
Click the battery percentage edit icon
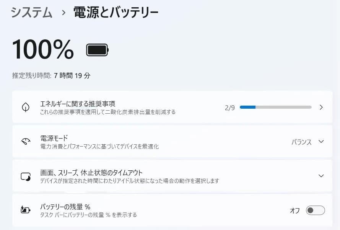pos(25,210)
